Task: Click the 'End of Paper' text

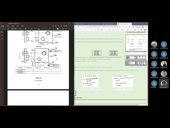Action: [x=38, y=81]
